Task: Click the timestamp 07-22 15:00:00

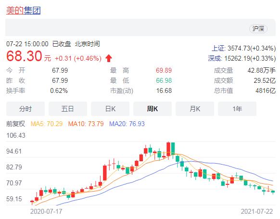Action: 27,44
